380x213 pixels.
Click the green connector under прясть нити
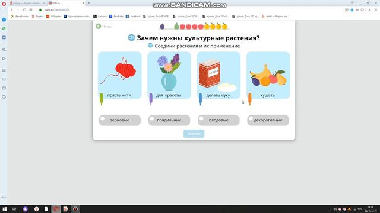coord(102,99)
